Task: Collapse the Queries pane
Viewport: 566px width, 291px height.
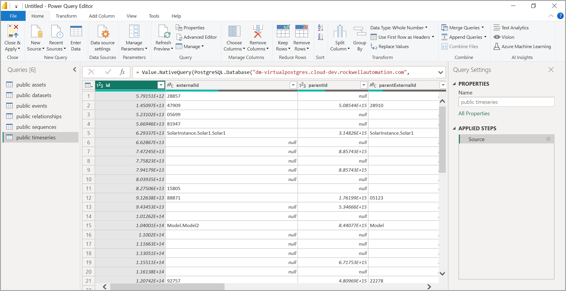Action: coord(74,70)
